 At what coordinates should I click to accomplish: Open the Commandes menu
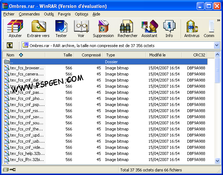[29, 14]
